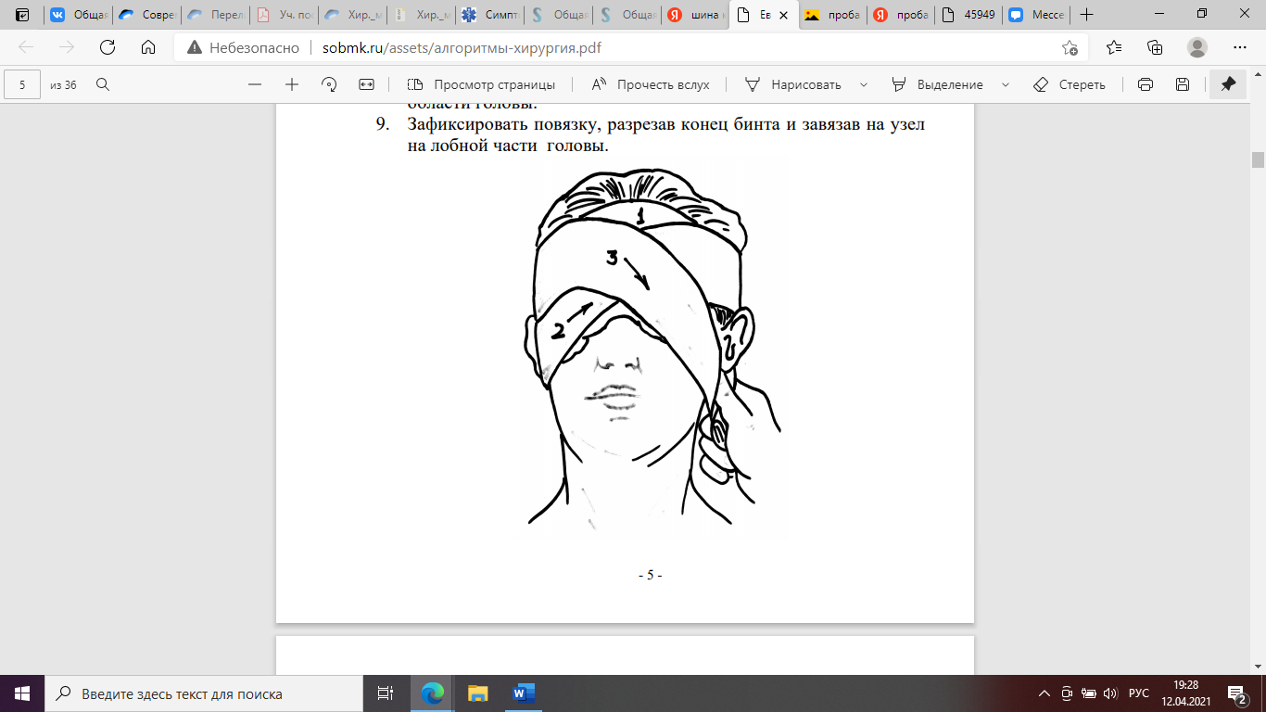Print the PDF document
The width and height of the screenshot is (1266, 712).
[1146, 84]
